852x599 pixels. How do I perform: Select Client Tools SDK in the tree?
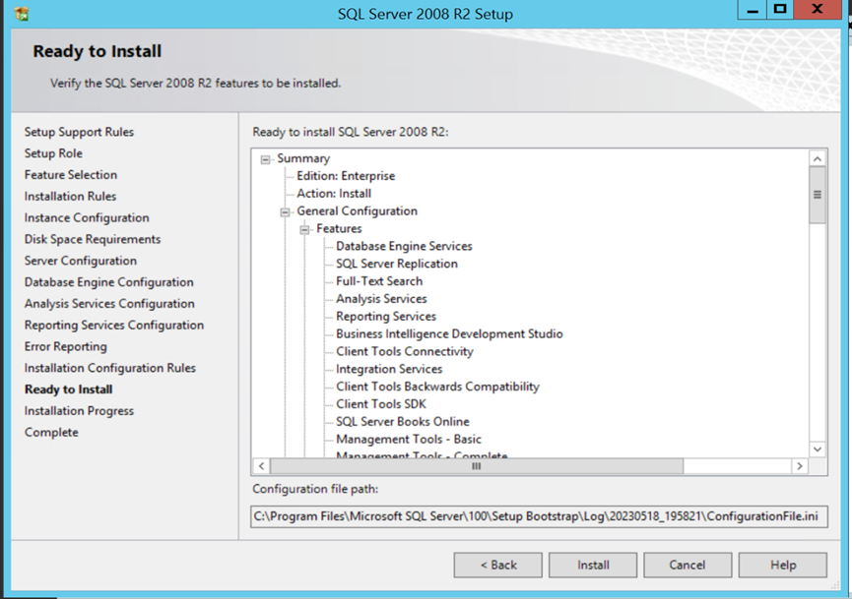point(381,404)
